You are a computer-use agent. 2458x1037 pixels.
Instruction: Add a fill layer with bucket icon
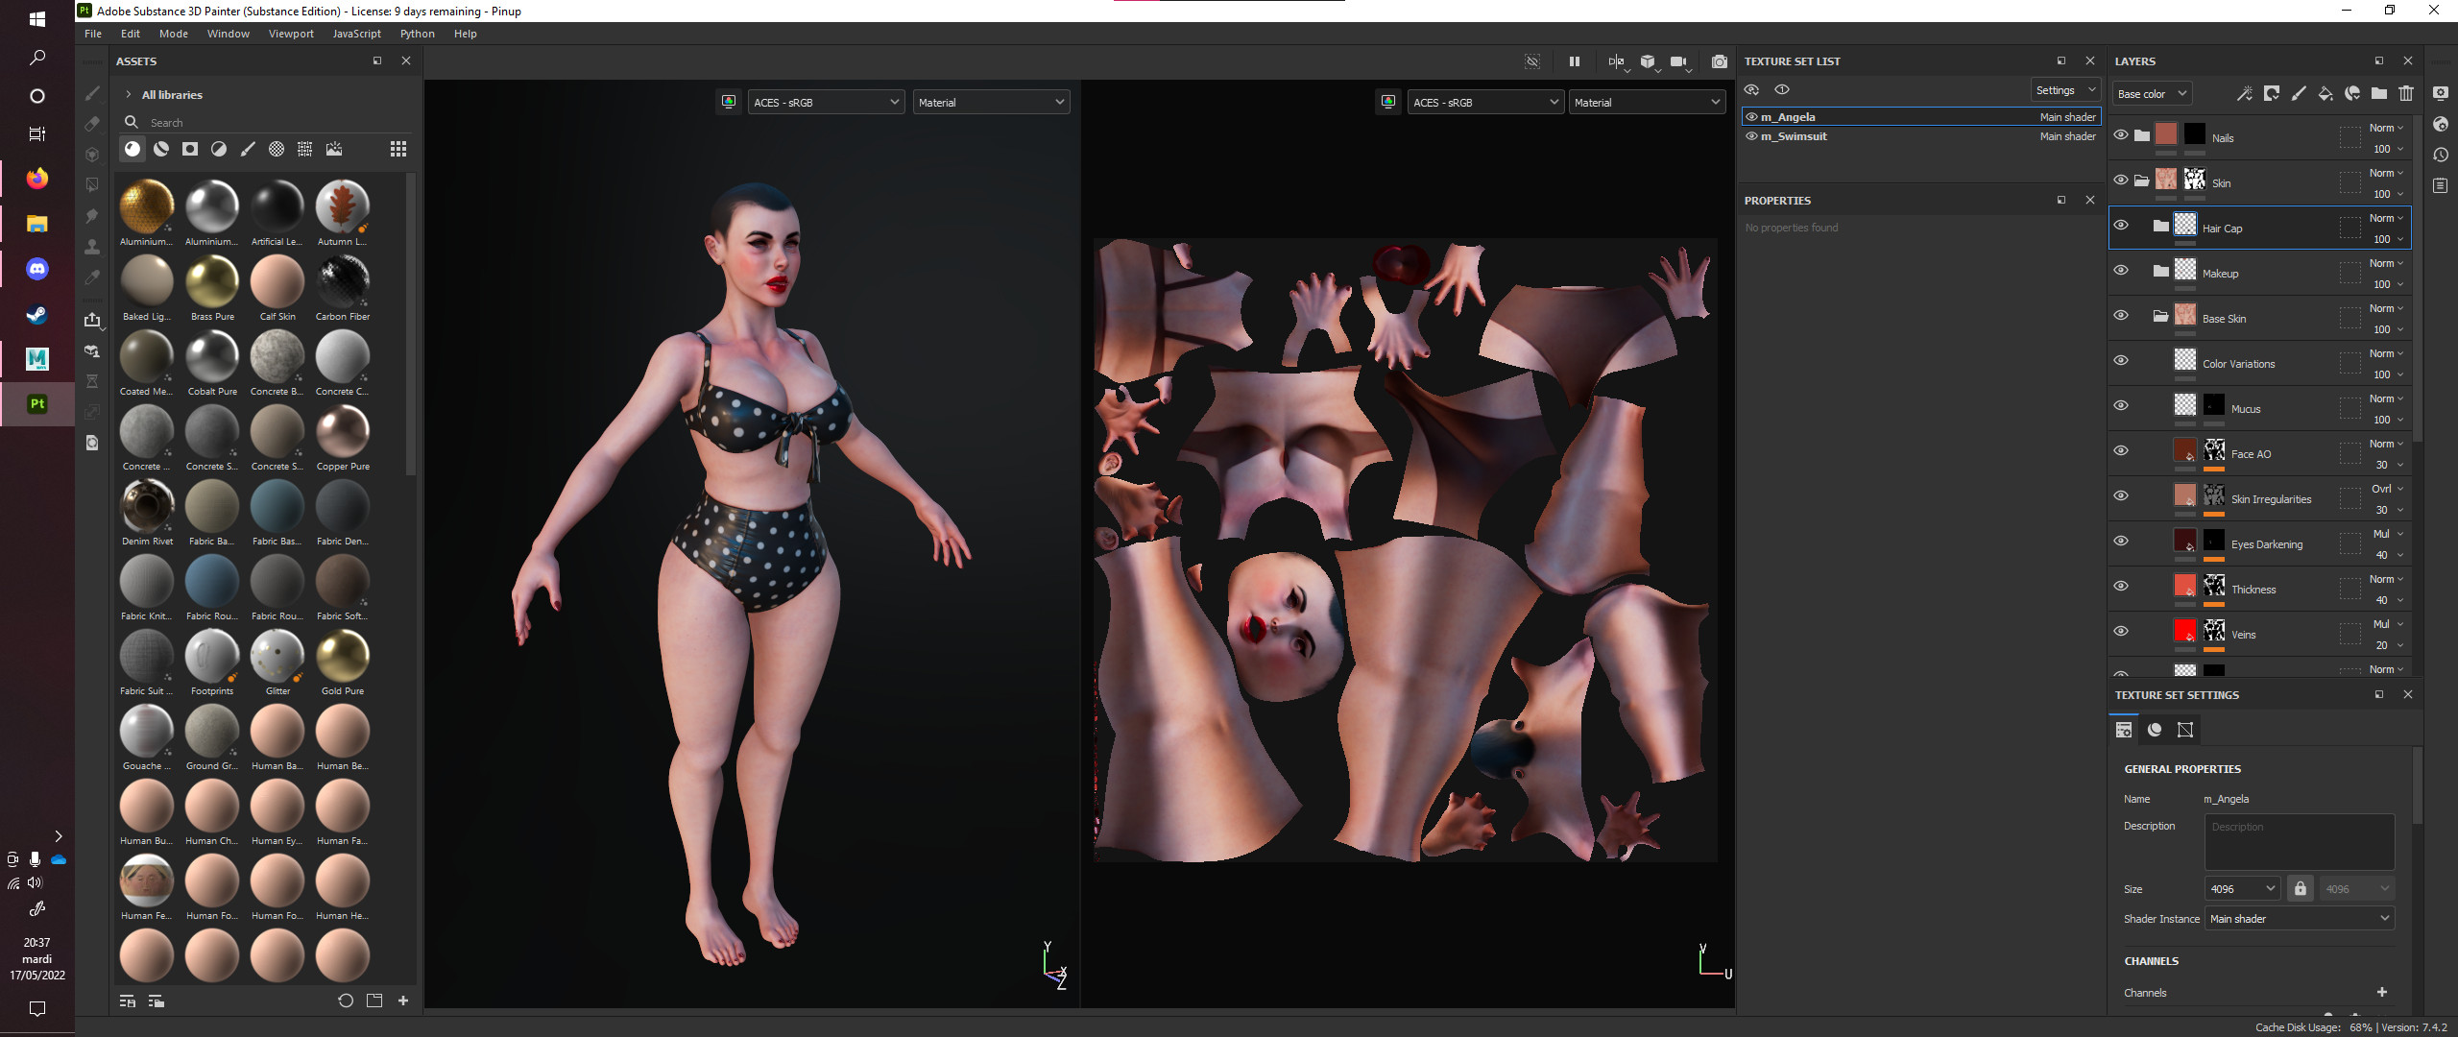click(x=2325, y=93)
